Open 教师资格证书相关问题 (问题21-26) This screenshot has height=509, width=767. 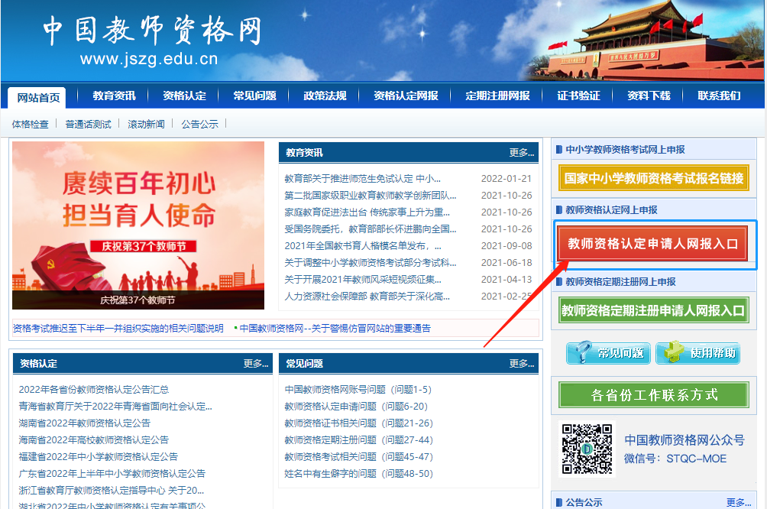click(x=358, y=423)
